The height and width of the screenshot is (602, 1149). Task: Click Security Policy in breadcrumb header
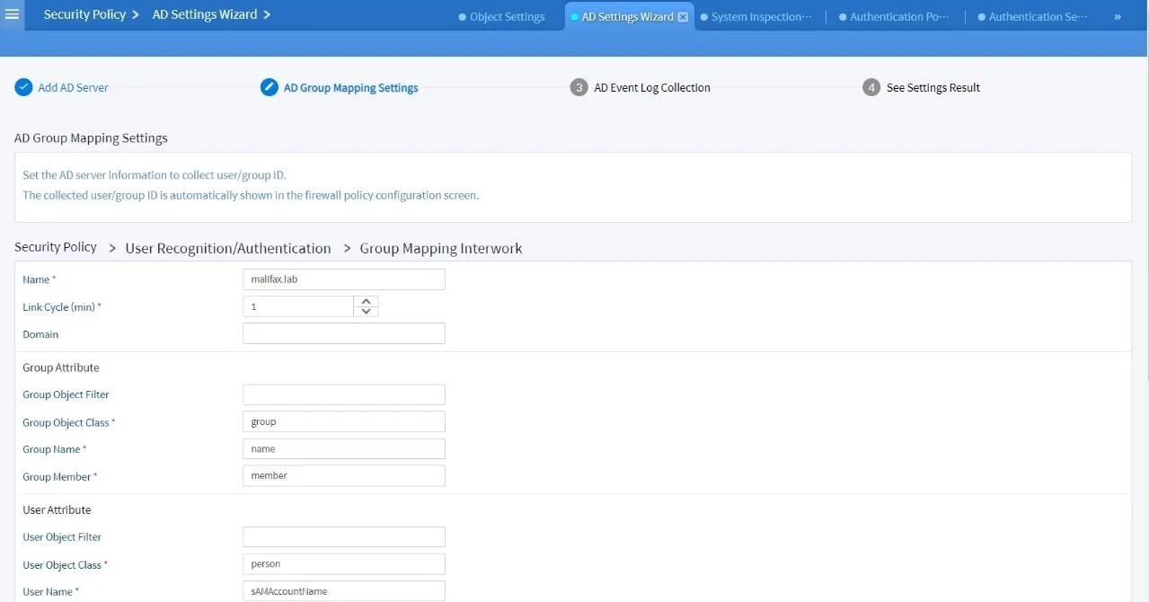point(84,14)
